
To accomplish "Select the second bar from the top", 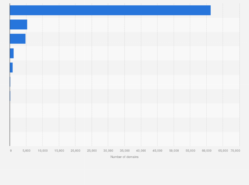I will 18,25.
